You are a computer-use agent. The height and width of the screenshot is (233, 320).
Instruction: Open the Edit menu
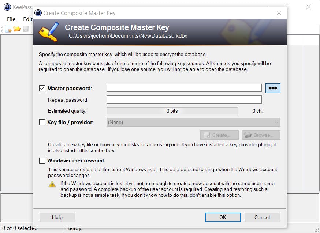click(27, 19)
